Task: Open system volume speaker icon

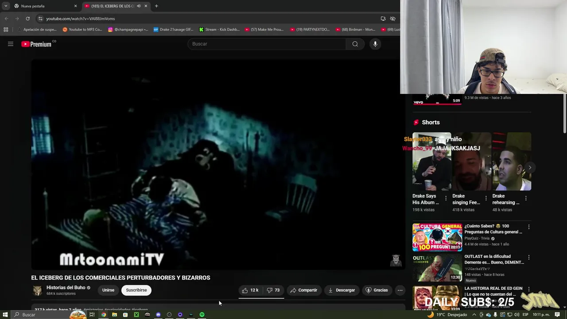Action: click(x=517, y=315)
